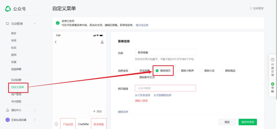Collapse the 互动管理 section chevron
The image size is (277, 129).
coord(35,24)
